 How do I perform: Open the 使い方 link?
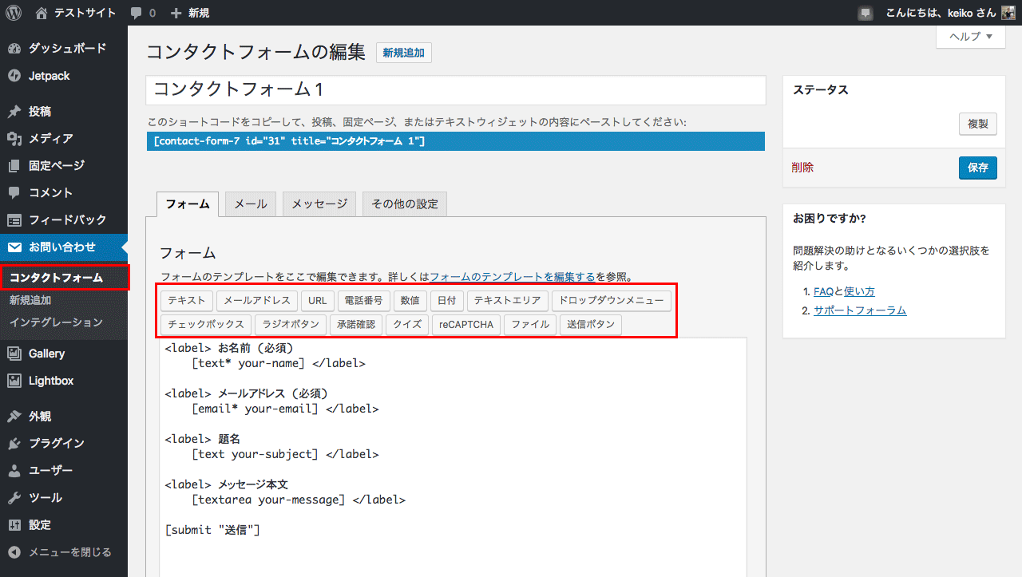pyautogui.click(x=859, y=291)
